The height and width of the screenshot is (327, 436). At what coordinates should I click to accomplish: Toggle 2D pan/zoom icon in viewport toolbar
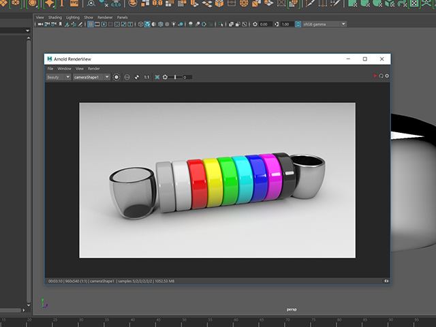pos(74,25)
